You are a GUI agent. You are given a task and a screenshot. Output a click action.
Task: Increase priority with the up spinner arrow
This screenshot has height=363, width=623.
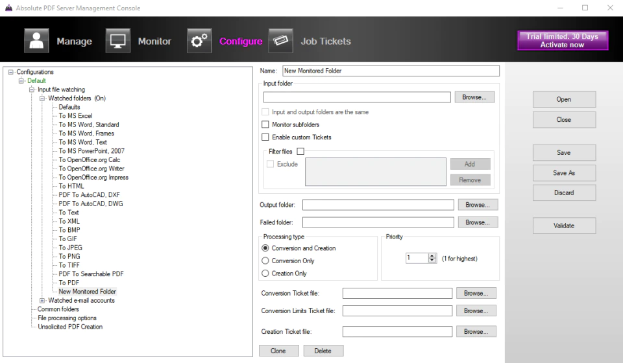tap(432, 255)
